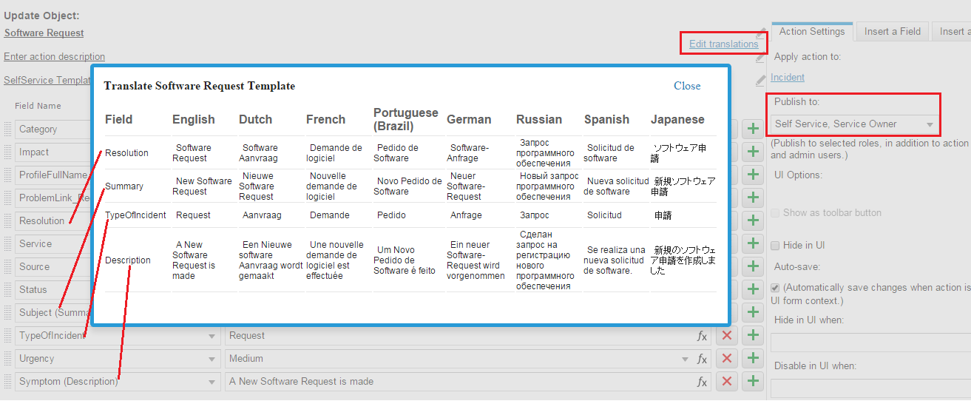Open fx expression editor for Request value

(x=702, y=336)
